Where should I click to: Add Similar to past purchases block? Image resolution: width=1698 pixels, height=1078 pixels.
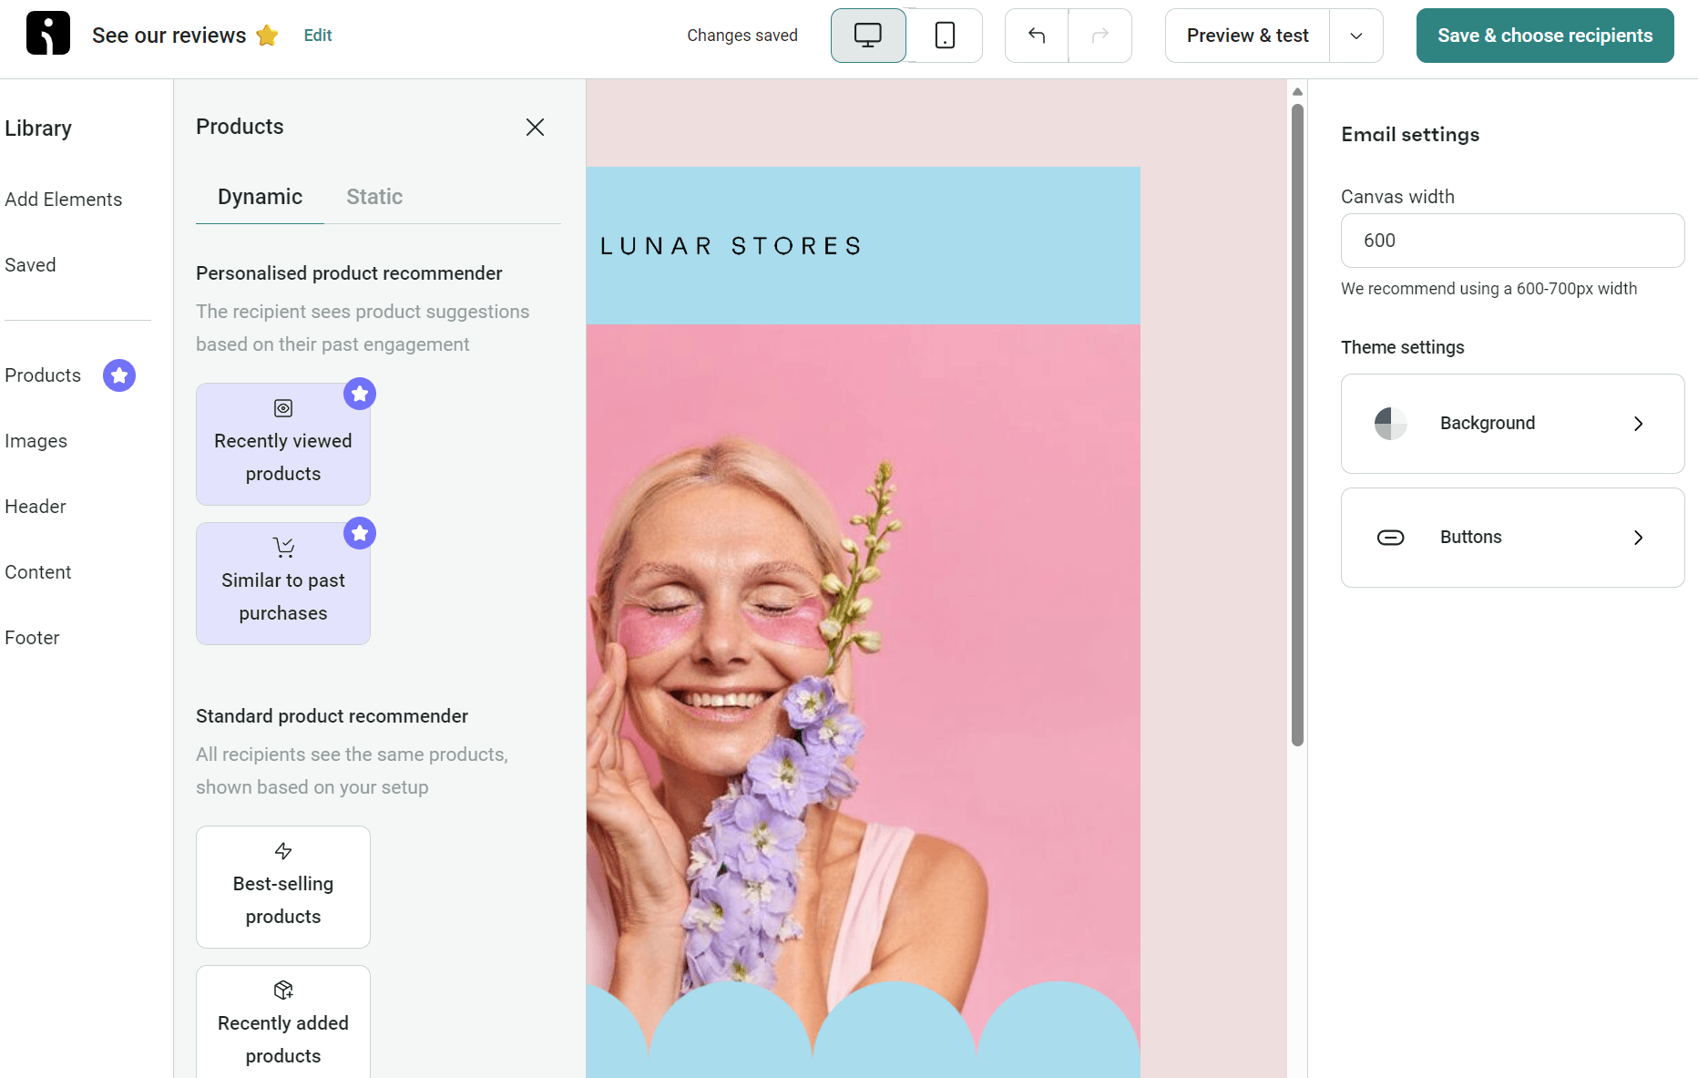(x=283, y=583)
